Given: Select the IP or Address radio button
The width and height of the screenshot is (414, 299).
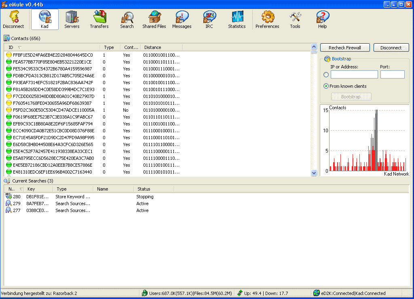Looking at the screenshot, I should click(x=326, y=75).
